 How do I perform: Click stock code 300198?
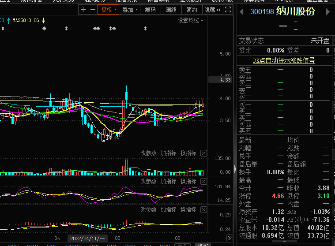coord(262,11)
